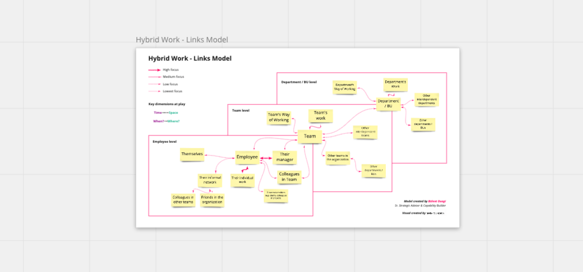The width and height of the screenshot is (583, 272).
Task: Select the small external stakeholders sticky note
Action: pyautogui.click(x=276, y=196)
